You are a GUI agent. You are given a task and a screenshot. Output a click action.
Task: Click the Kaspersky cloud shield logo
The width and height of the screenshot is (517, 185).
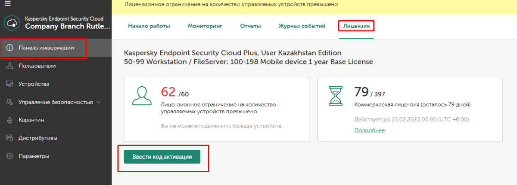(x=13, y=23)
